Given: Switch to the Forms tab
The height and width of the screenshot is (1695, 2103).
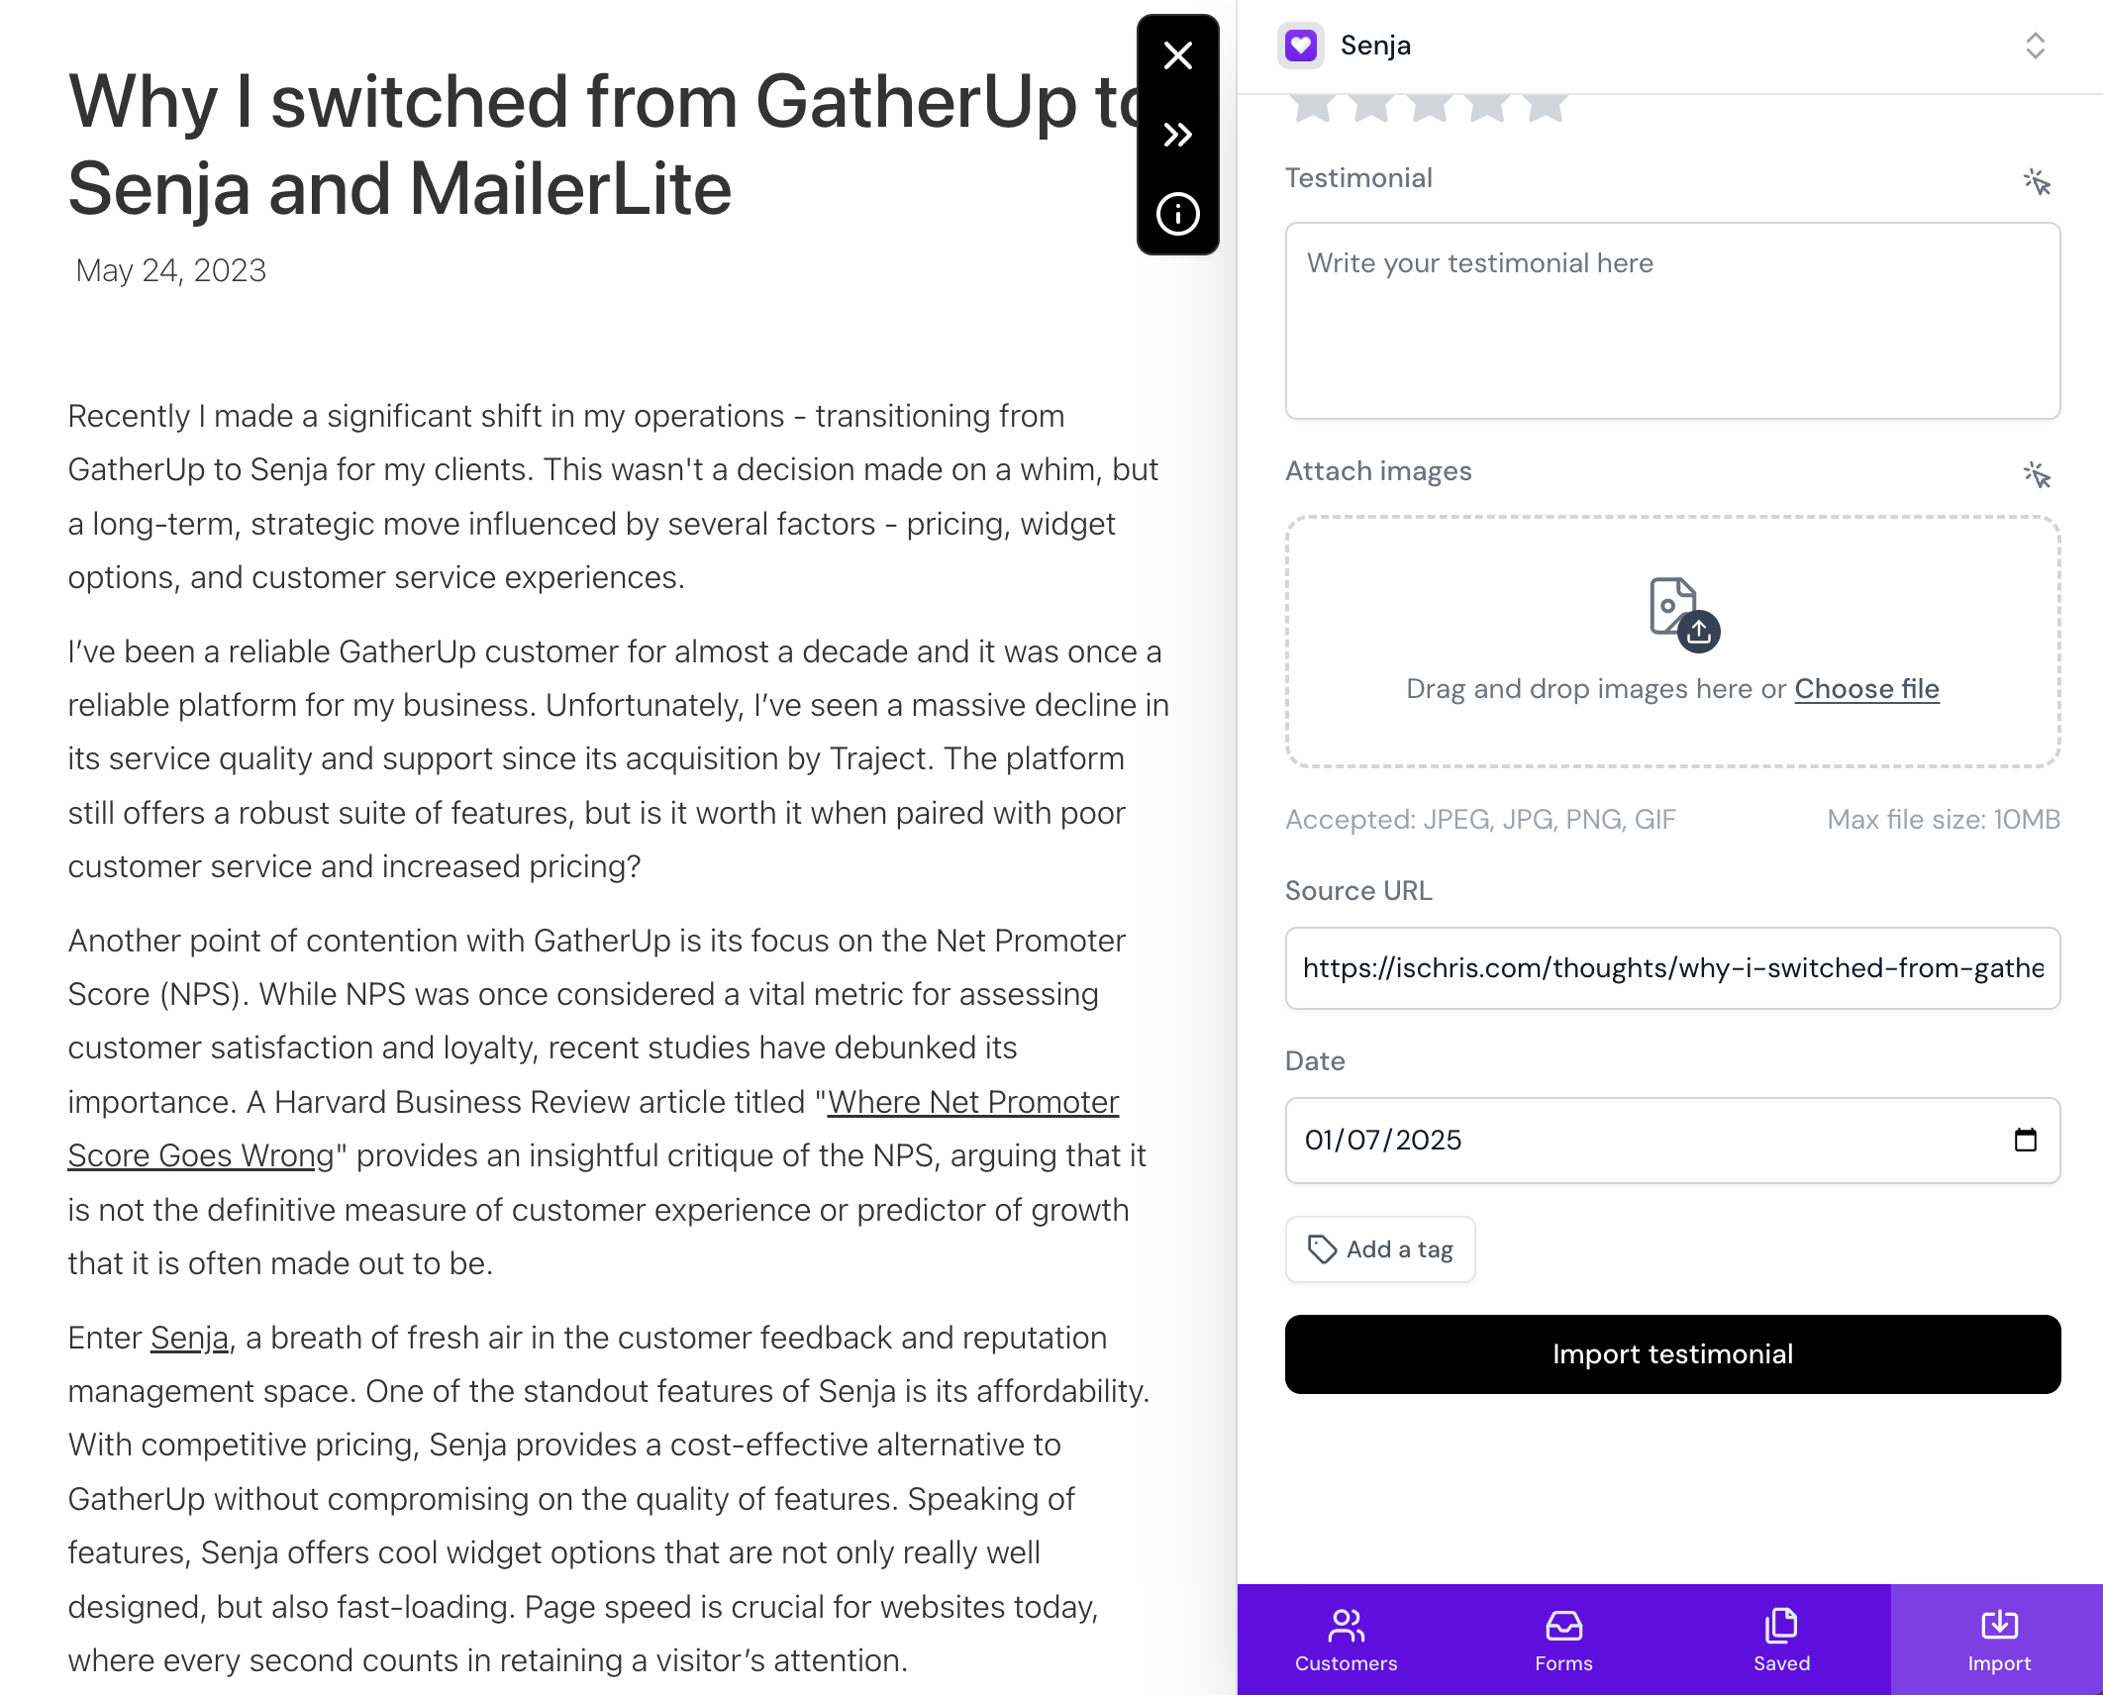Looking at the screenshot, I should click(1563, 1640).
